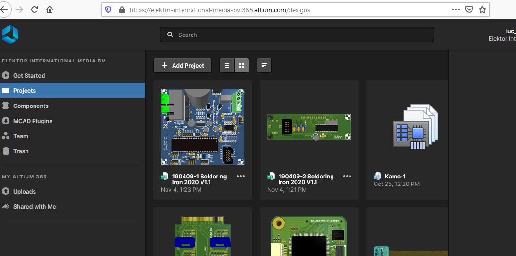This screenshot has width=516, height=256.
Task: Click the Projects folder icon
Action: (6, 90)
